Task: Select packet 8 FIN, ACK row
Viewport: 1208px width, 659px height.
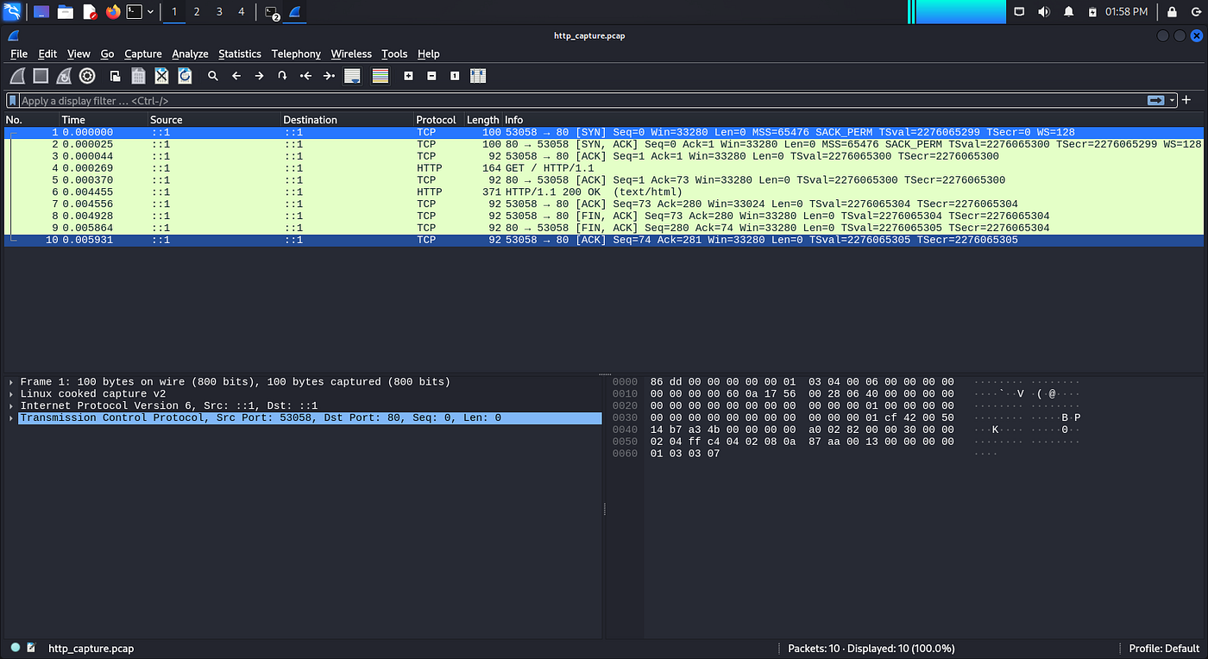Action: point(604,216)
